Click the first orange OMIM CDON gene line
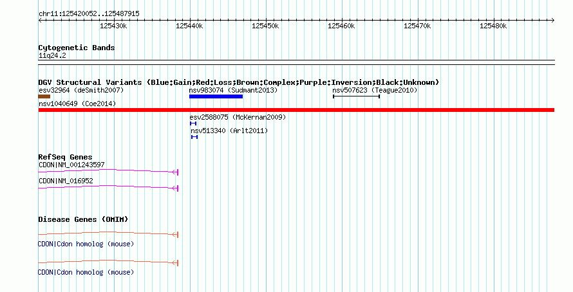Image resolution: width=573 pixels, height=292 pixels. pos(108,233)
